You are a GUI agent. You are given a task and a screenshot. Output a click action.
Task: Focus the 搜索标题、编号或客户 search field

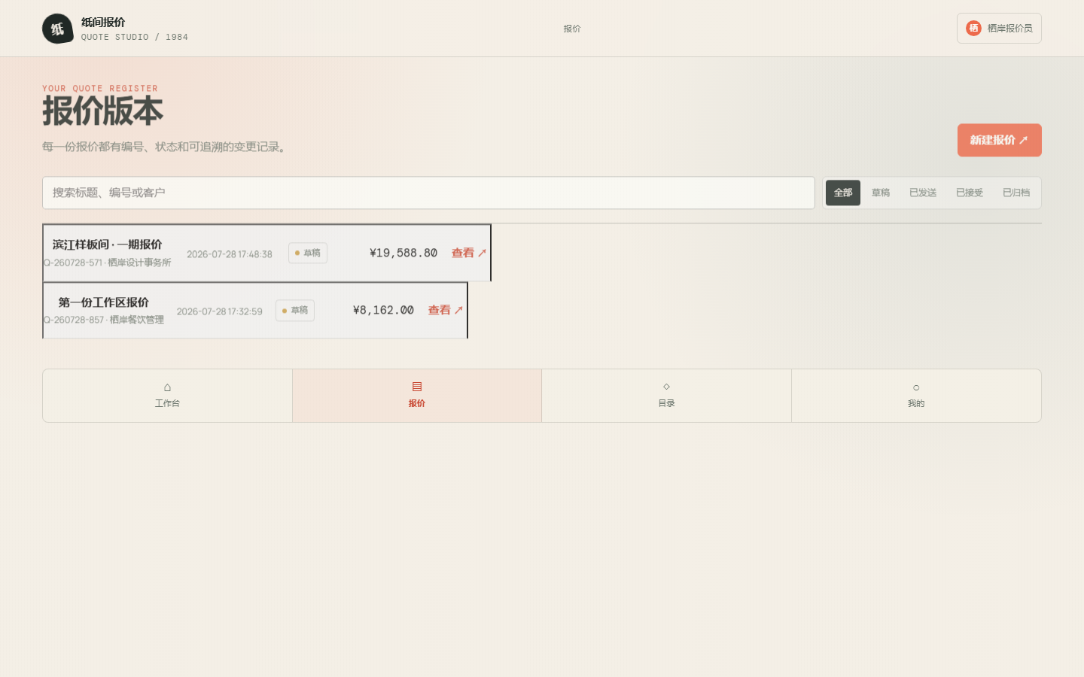coord(428,193)
